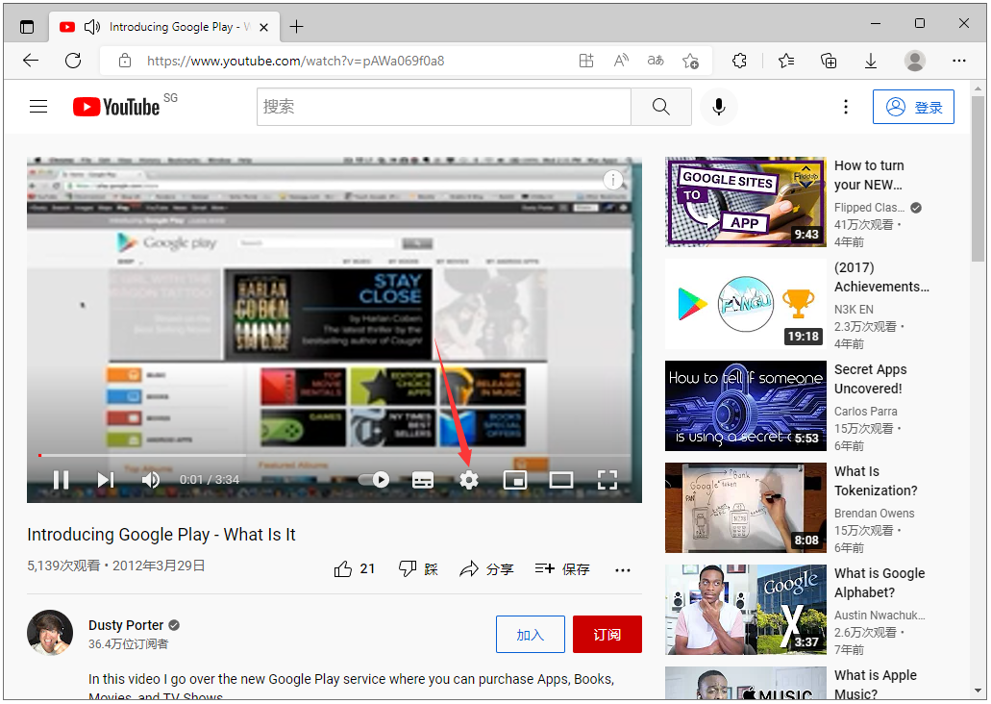The image size is (991, 704).
Task: Toggle the autoplay switch in the player
Action: pyautogui.click(x=374, y=480)
